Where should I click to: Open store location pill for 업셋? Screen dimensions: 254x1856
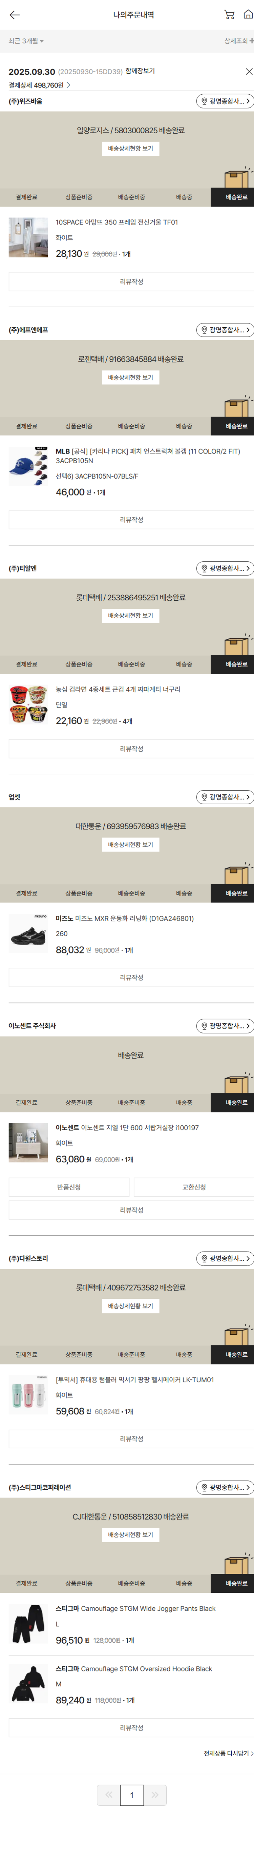coord(225,797)
